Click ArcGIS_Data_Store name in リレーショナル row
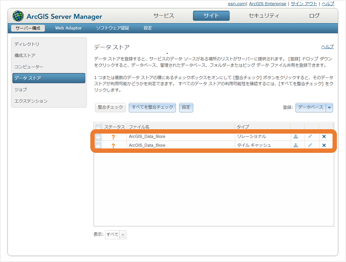 (147, 137)
